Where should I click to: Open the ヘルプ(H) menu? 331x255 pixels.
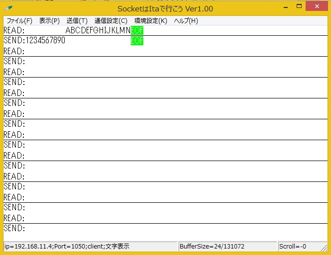pos(186,21)
